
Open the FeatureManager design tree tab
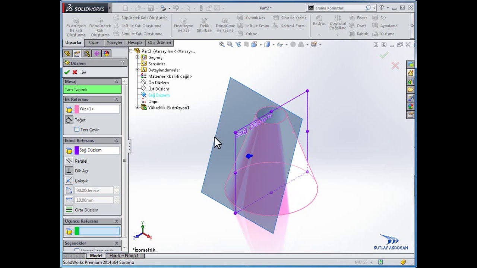[67, 54]
